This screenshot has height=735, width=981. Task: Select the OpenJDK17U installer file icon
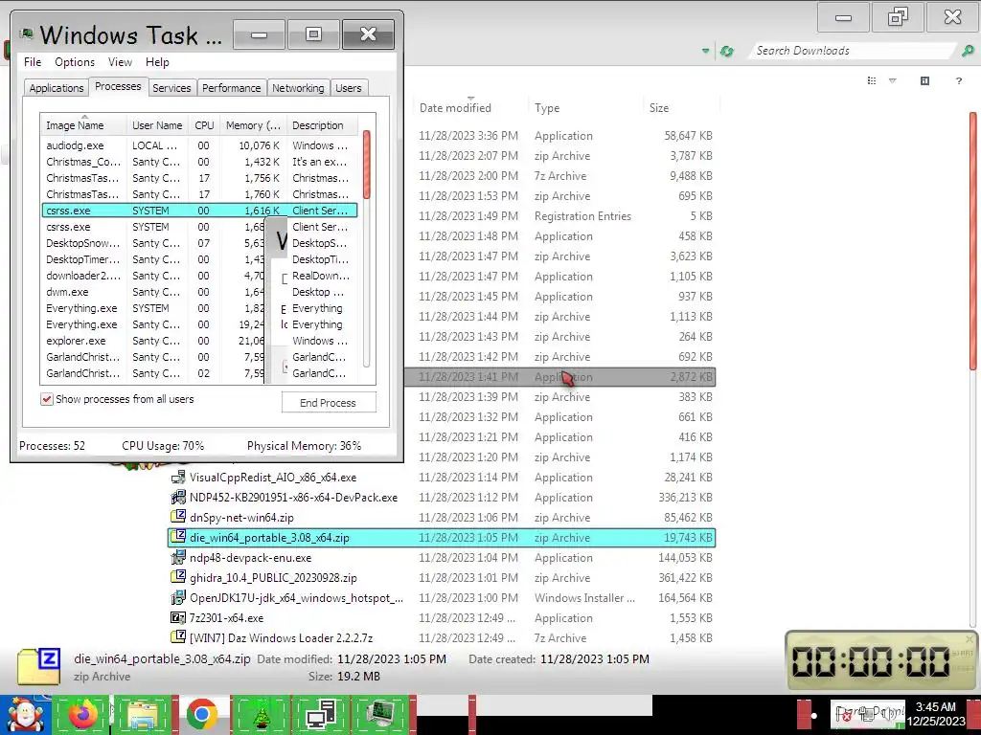pyautogui.click(x=178, y=597)
